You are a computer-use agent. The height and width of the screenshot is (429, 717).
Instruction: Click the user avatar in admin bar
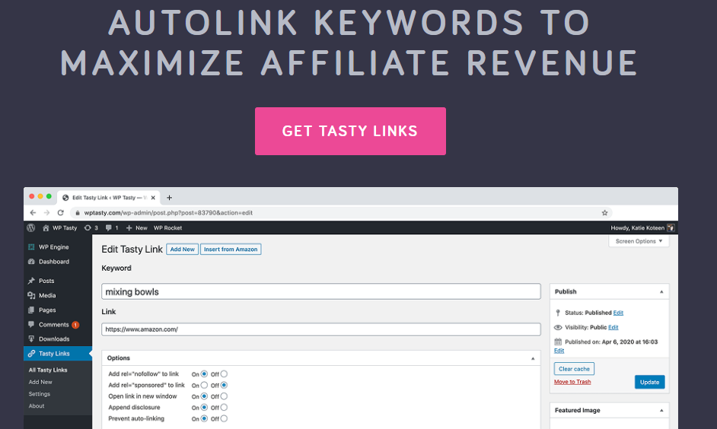pos(671,227)
